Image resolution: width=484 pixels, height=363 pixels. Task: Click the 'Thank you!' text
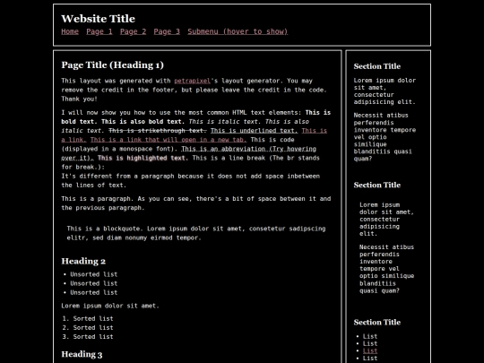coord(80,99)
